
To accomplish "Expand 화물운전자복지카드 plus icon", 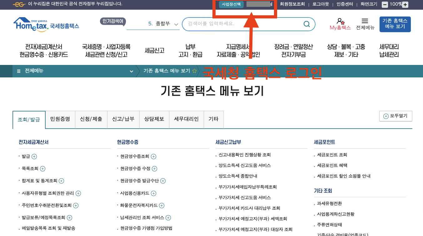I will (162, 205).
